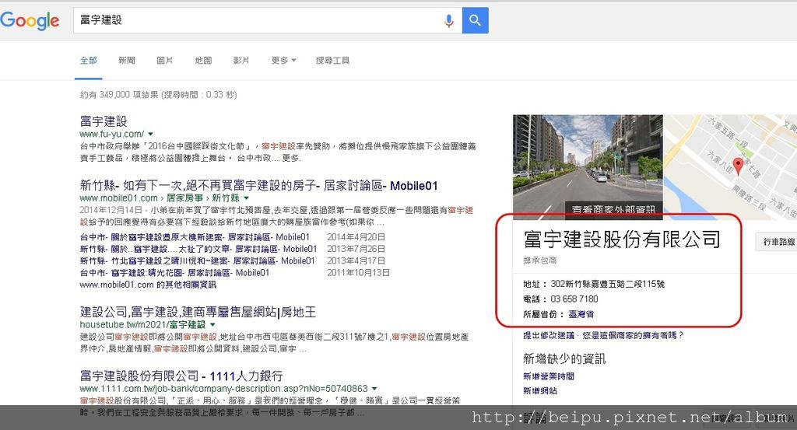Expand arrow beside www.fu-yu.com URL

[150, 134]
